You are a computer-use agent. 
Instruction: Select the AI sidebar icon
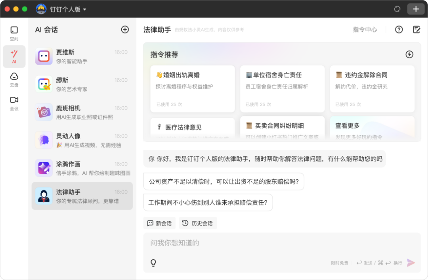(14, 56)
